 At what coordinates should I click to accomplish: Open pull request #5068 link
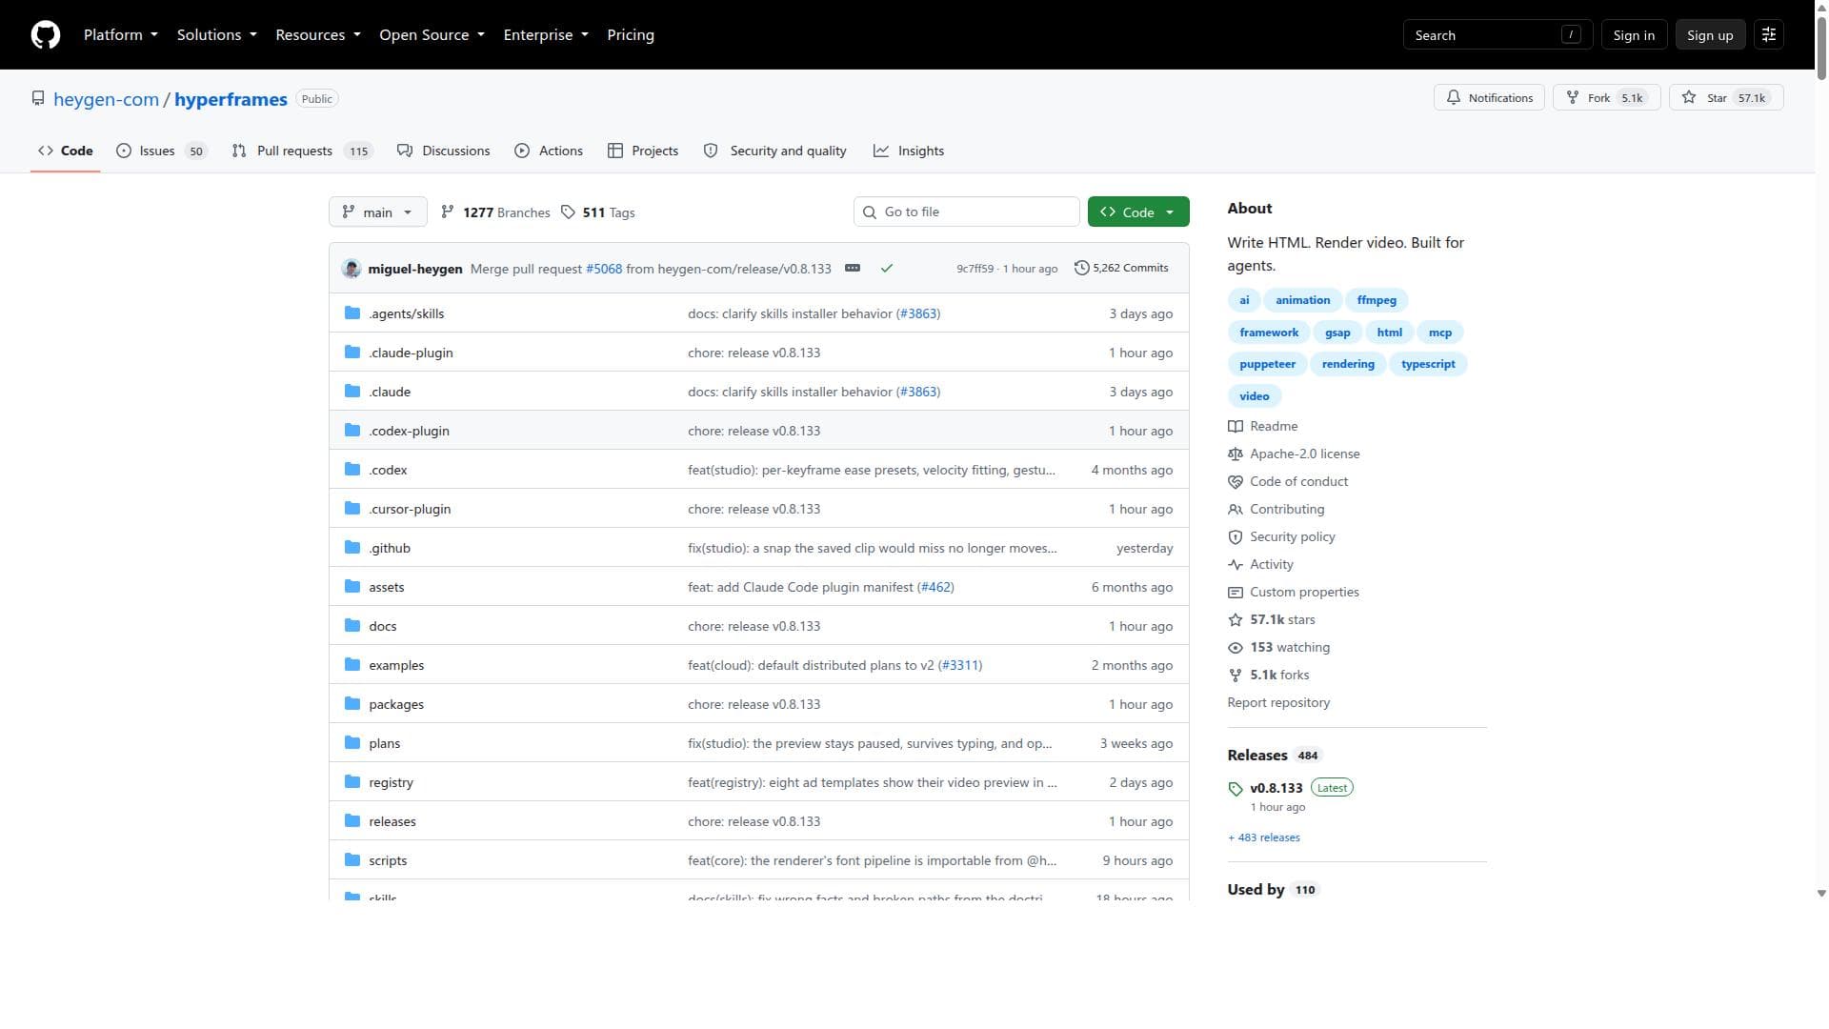[604, 269]
